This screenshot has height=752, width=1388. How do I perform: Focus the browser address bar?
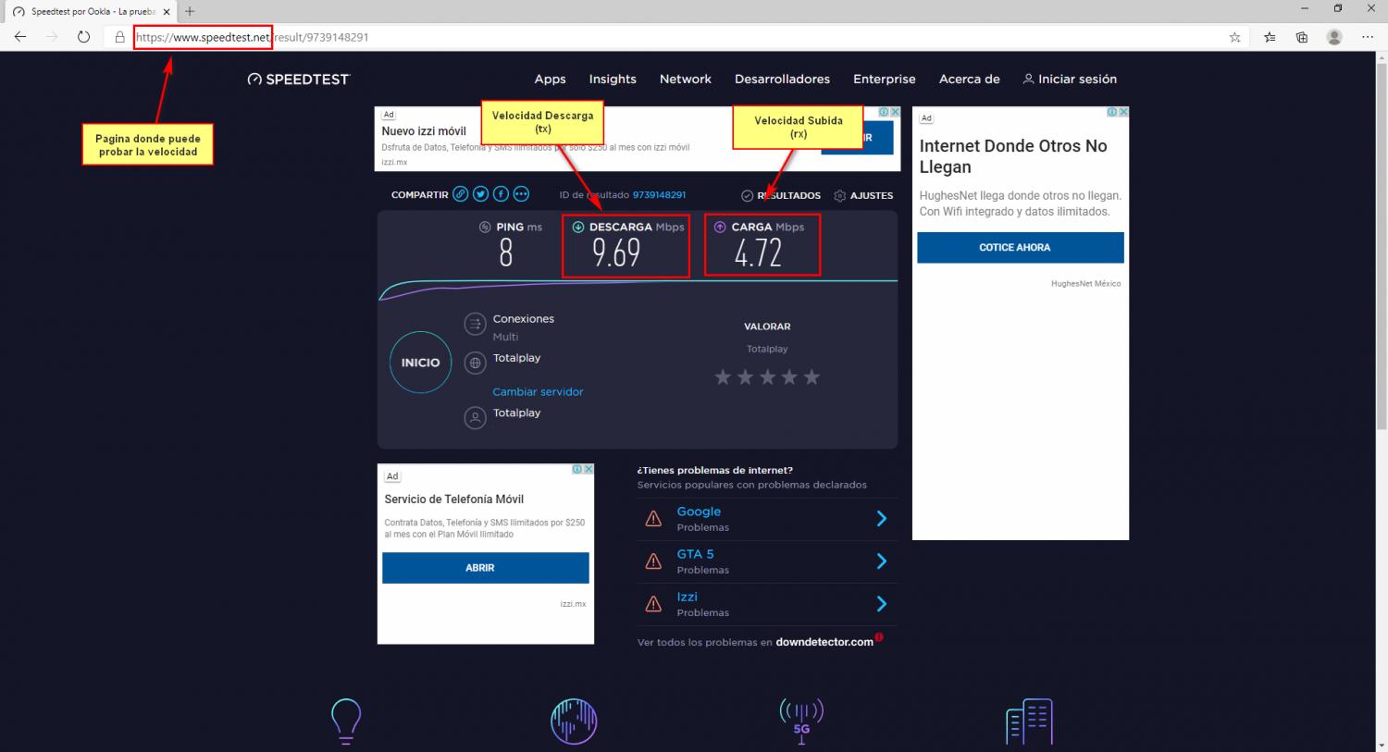click(648, 37)
